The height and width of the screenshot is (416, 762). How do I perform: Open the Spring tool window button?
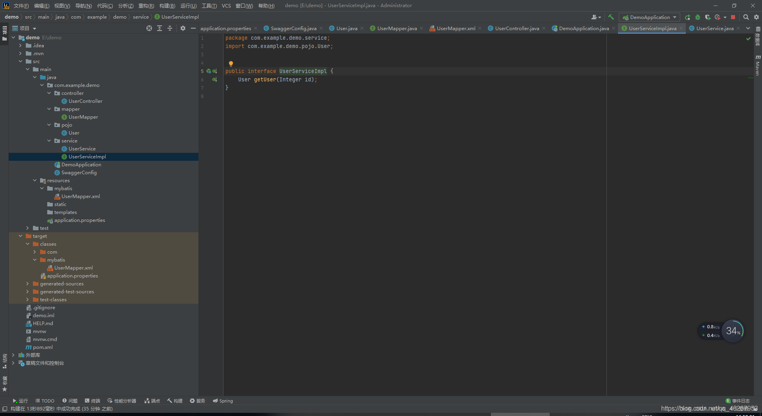[x=223, y=401]
